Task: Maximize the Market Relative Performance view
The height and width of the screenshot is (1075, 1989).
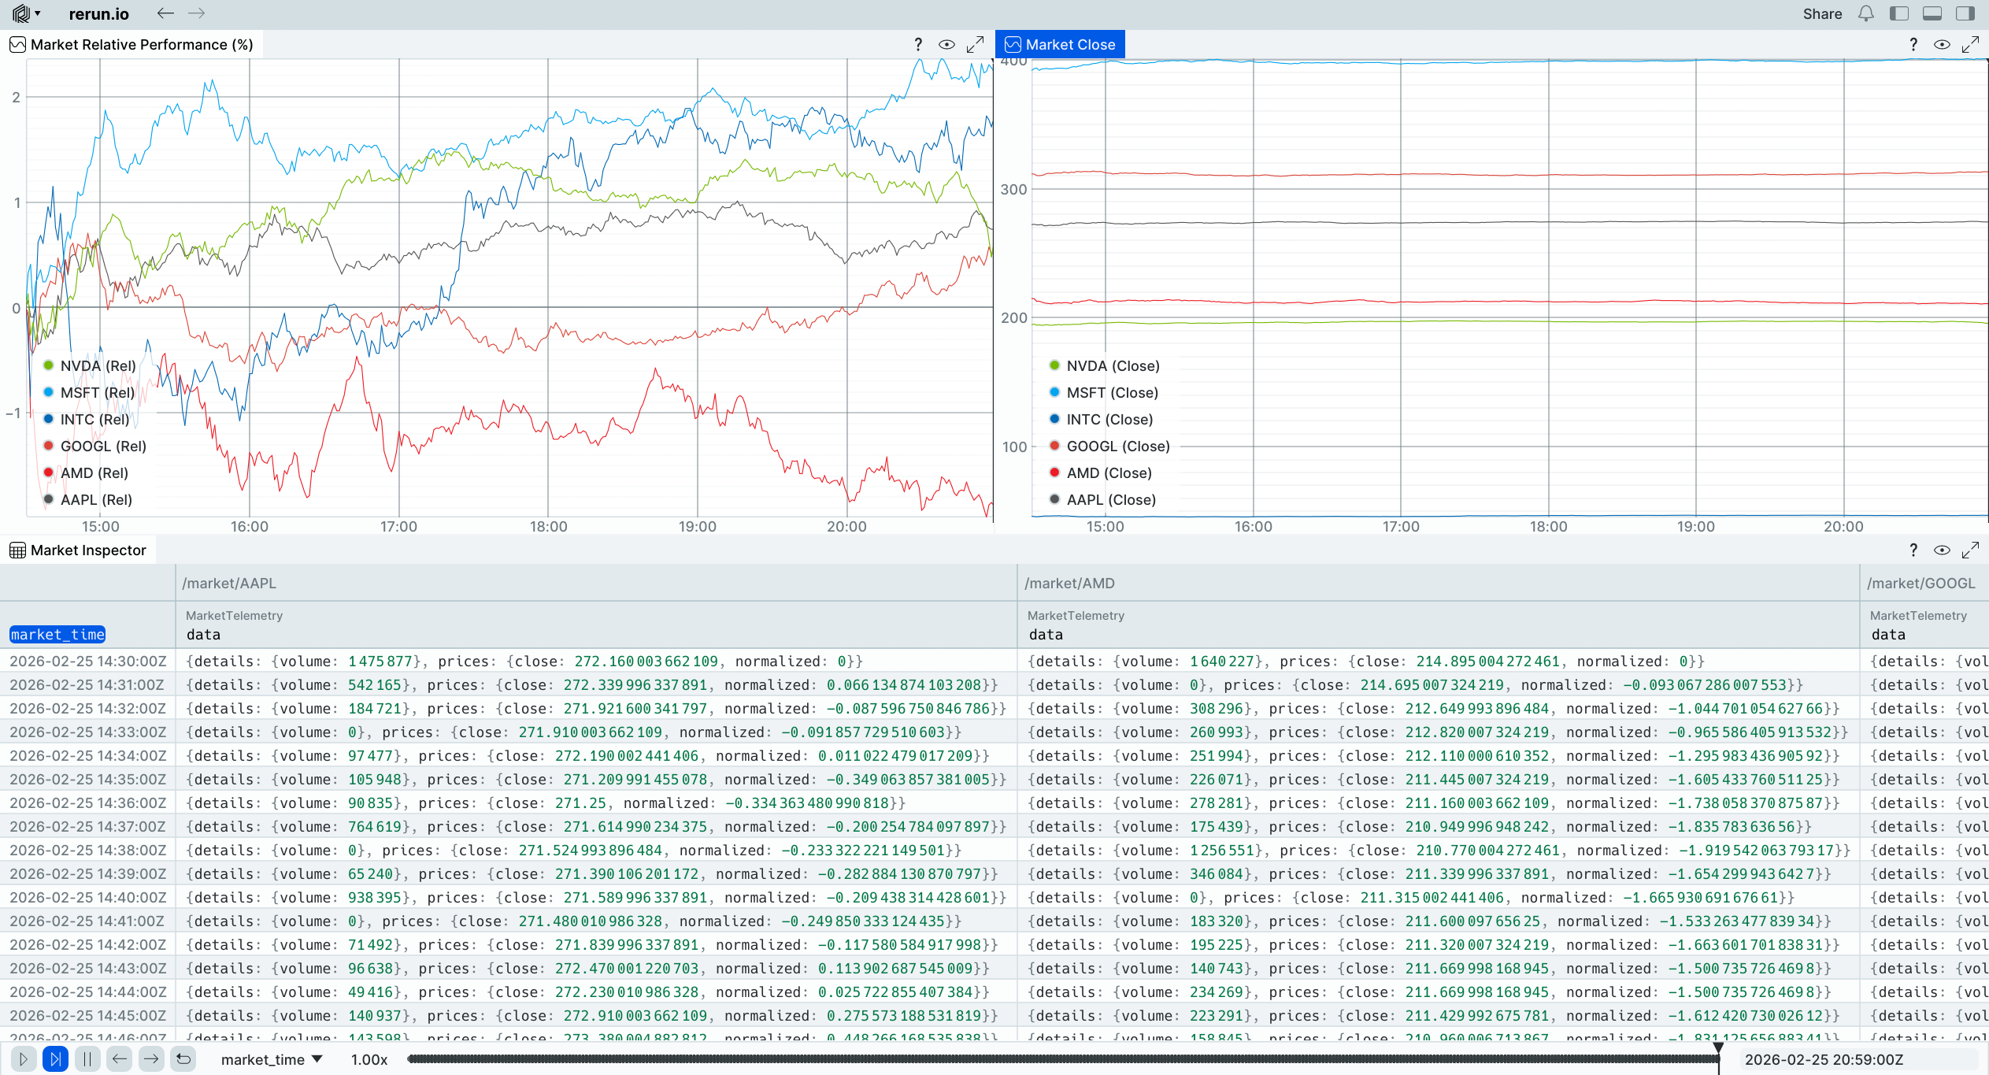Action: [x=975, y=45]
